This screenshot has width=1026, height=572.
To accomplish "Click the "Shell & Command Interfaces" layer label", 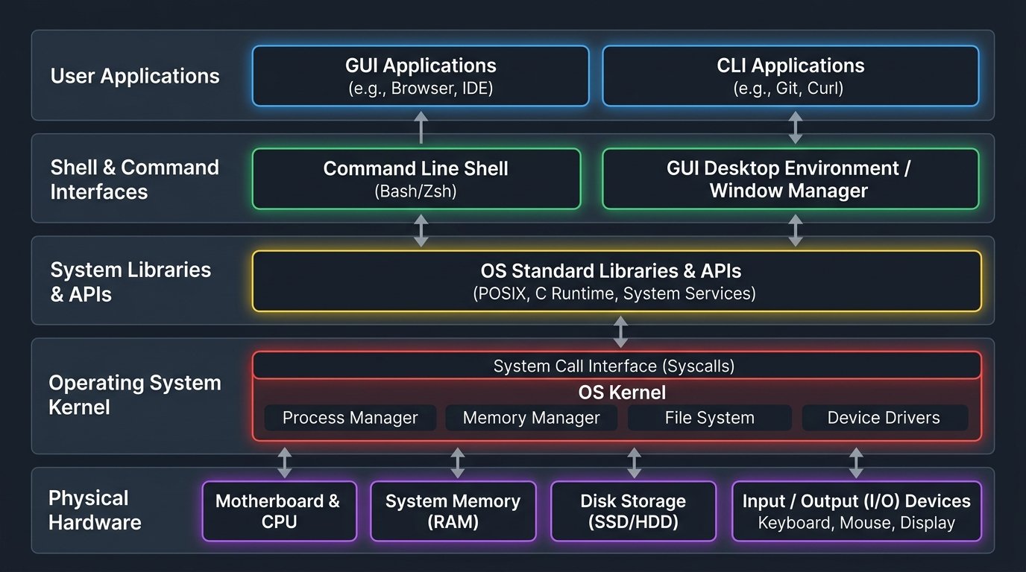I will (x=135, y=179).
